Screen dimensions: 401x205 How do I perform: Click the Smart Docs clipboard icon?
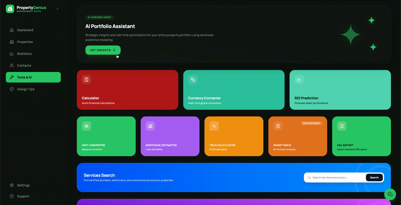(278, 126)
